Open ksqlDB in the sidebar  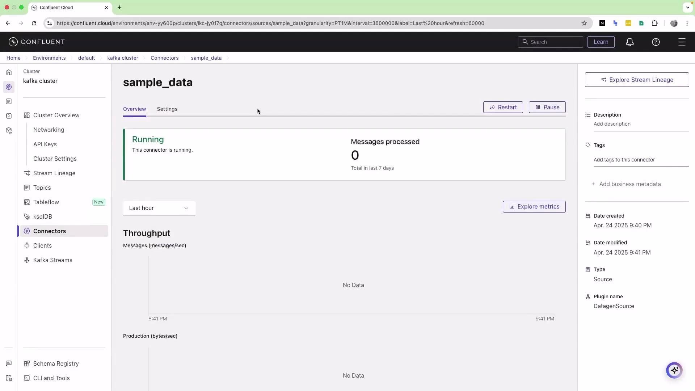coord(43,216)
